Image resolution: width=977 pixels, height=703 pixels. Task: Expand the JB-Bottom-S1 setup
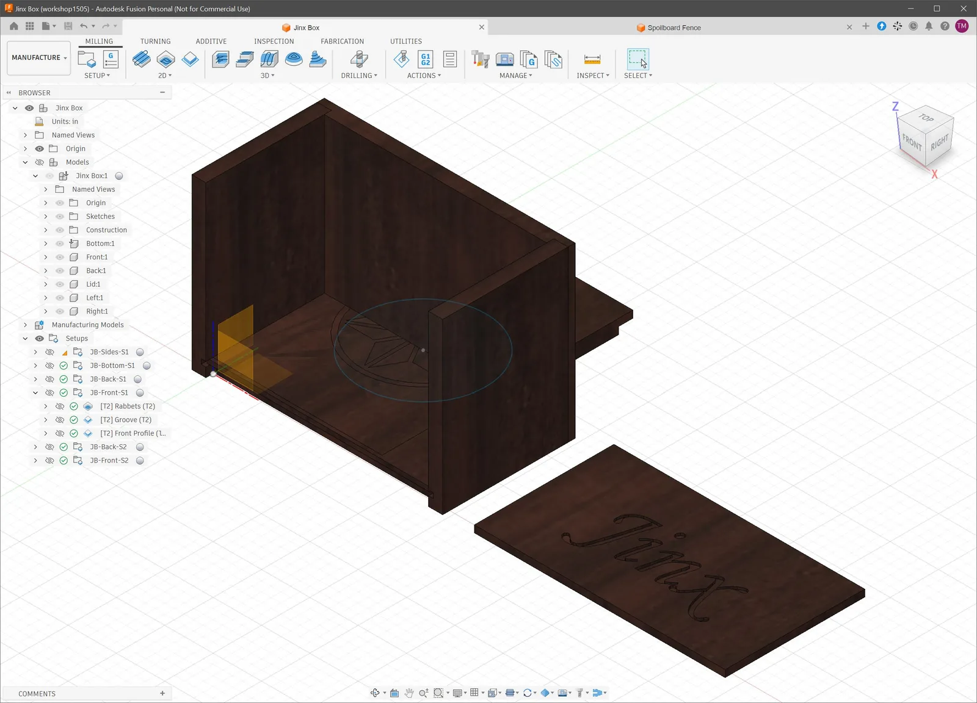35,366
